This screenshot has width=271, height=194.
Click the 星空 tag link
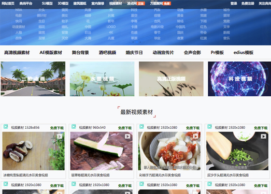134,16
